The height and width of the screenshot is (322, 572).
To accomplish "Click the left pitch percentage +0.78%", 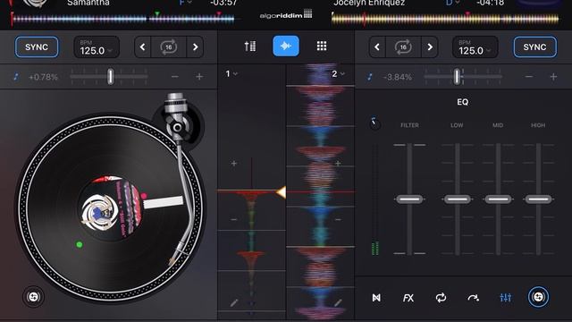I will click(x=43, y=77).
